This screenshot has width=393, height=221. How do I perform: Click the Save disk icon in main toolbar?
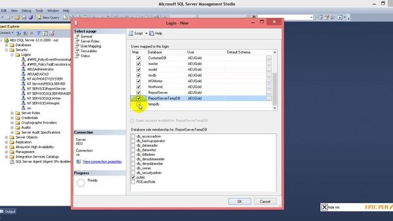(x=24, y=18)
